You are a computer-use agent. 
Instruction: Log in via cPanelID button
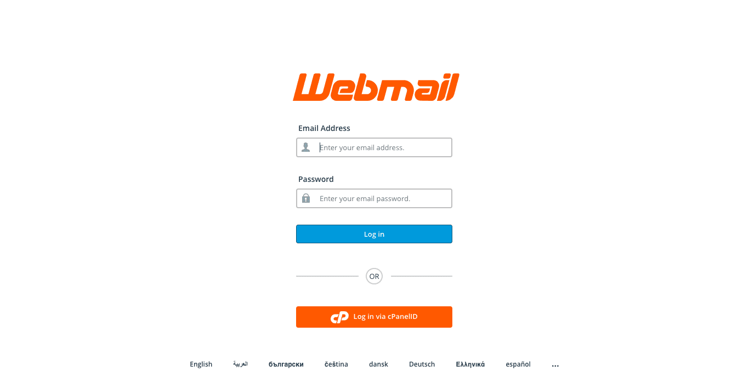(x=374, y=317)
